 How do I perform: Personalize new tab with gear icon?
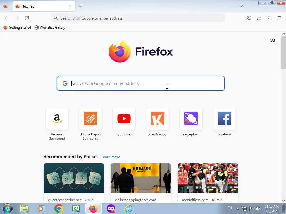[273, 40]
